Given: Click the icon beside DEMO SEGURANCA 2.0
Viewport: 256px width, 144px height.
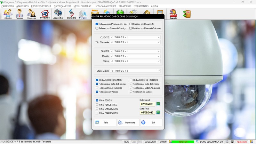Looking at the screenshot, I should [197, 142].
